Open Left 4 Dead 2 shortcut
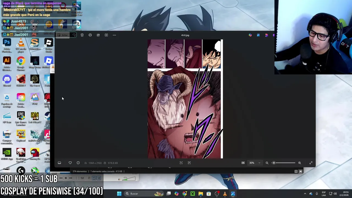This screenshot has height=198, width=352. [35, 118]
